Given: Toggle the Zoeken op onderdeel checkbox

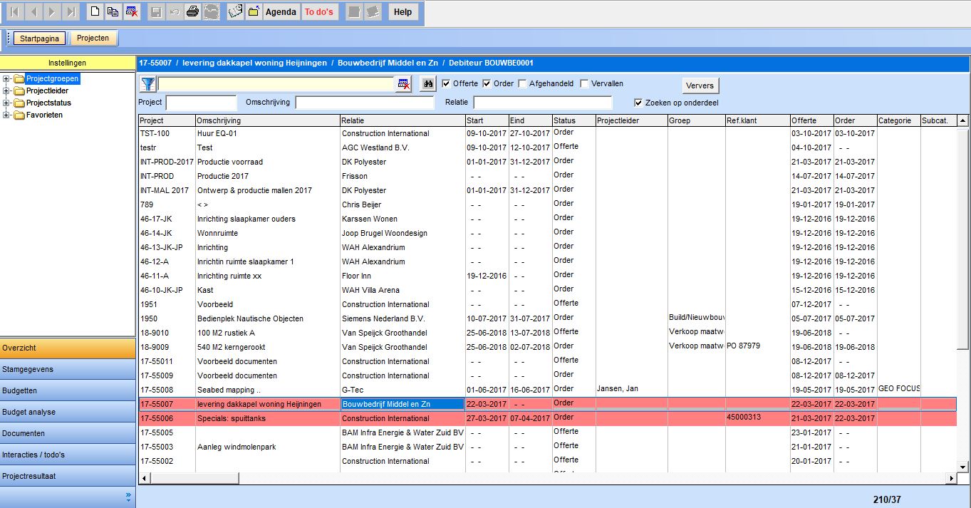Looking at the screenshot, I should point(638,102).
